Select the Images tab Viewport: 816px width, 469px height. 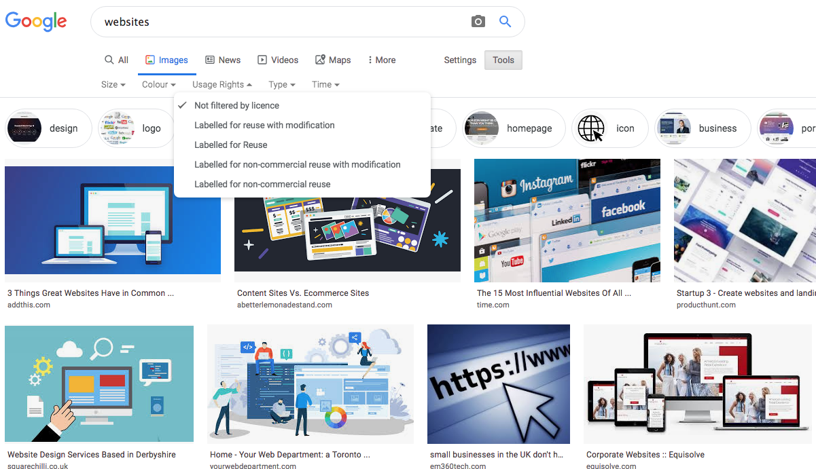coord(166,60)
